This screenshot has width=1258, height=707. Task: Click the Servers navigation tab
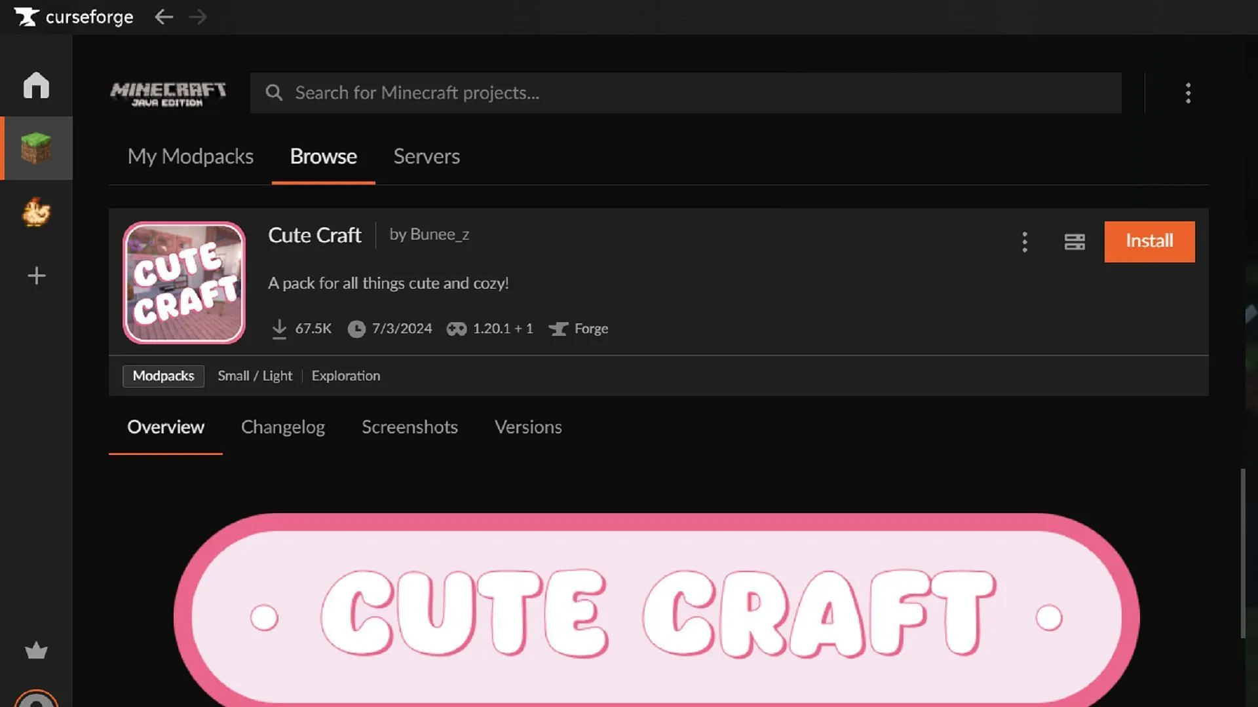(427, 156)
